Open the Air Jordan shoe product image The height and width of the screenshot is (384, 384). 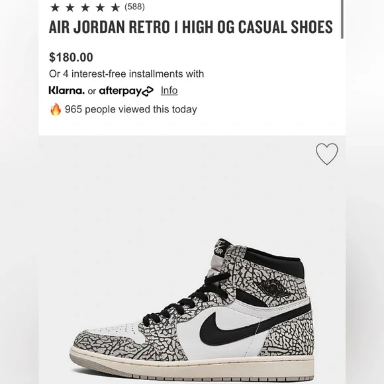coord(192,311)
